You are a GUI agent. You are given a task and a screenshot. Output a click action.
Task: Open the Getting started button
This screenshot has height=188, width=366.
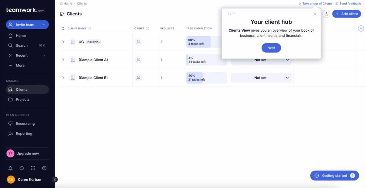coord(335,176)
